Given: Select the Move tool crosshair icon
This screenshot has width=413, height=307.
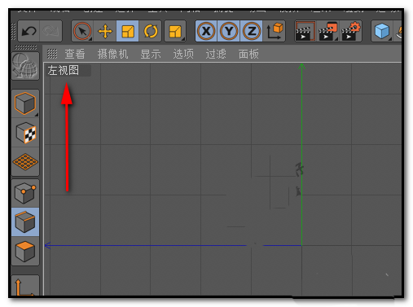Looking at the screenshot, I should (x=105, y=31).
